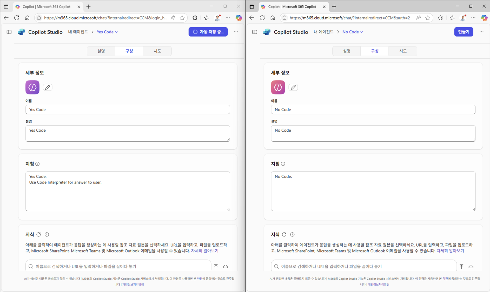
Task: Open 시도 tab in Yes Code window
Action: (x=157, y=51)
